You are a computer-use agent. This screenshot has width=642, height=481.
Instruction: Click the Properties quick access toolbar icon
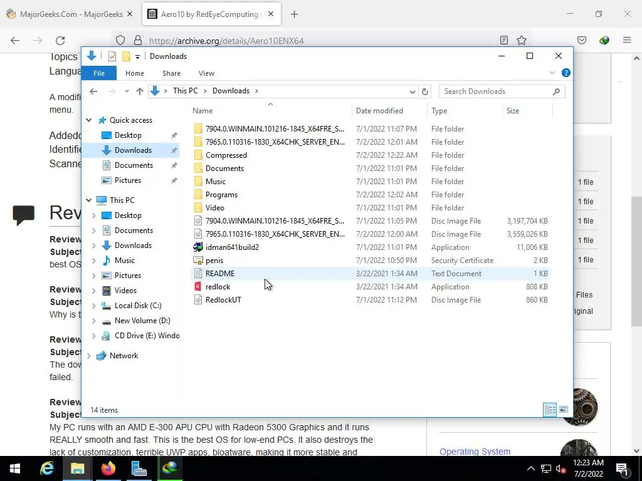[112, 56]
